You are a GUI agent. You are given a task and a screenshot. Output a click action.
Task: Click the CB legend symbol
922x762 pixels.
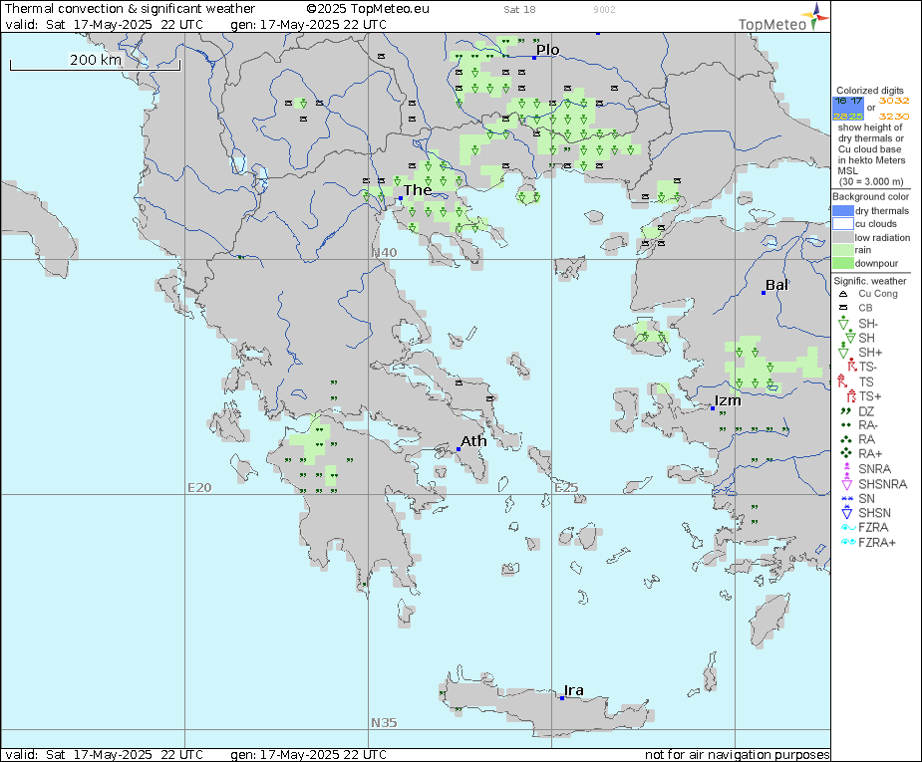pyautogui.click(x=843, y=308)
